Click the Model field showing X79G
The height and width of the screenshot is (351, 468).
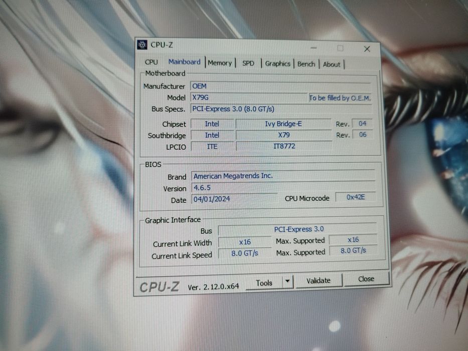[x=248, y=98]
